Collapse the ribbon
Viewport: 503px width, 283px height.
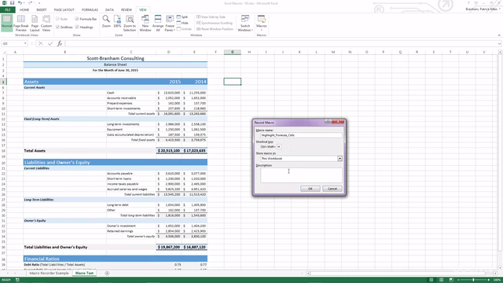(x=499, y=35)
